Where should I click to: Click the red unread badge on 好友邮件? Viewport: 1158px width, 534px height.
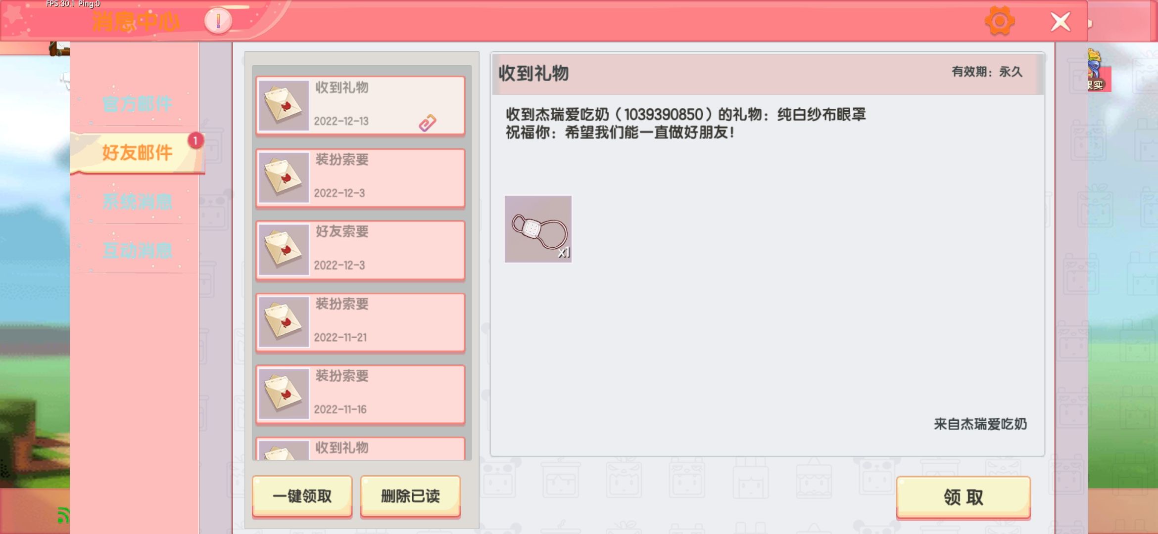[195, 141]
